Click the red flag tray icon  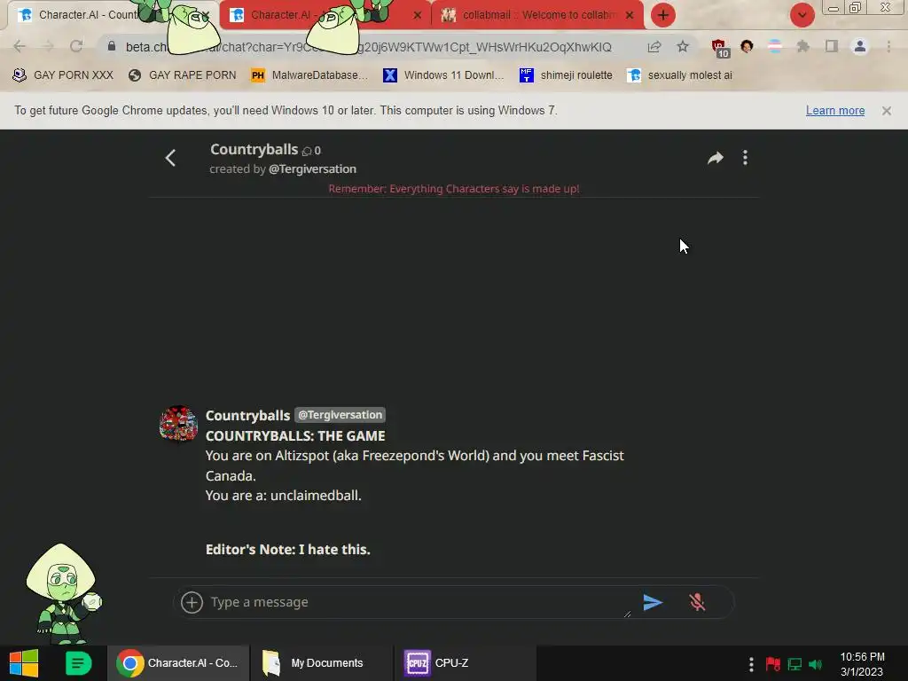point(772,663)
